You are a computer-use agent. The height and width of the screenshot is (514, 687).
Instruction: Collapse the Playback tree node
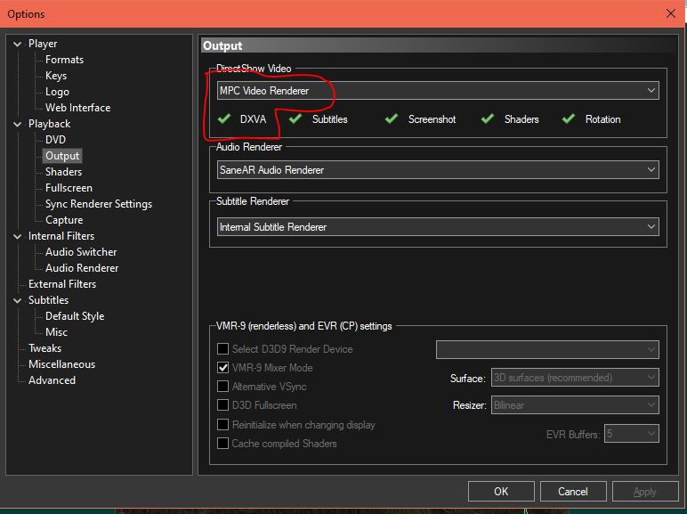(18, 124)
